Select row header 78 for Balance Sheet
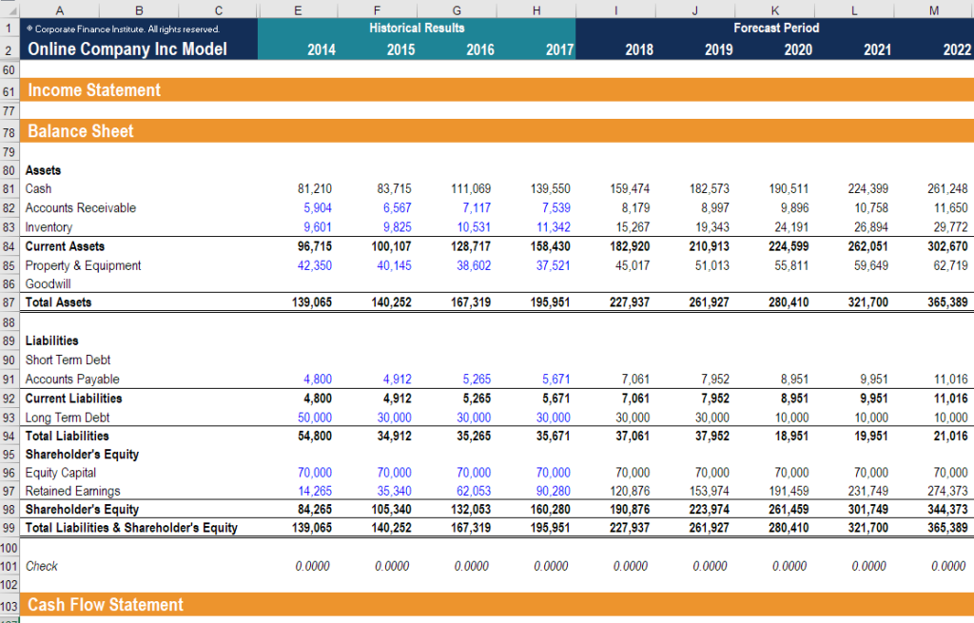The height and width of the screenshot is (623, 974). coord(9,130)
